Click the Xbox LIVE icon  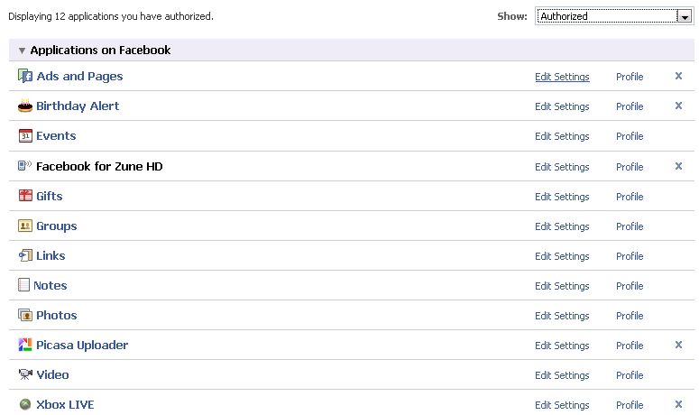[x=25, y=404]
